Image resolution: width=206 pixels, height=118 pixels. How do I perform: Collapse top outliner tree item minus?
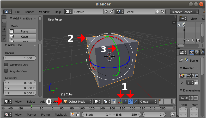[179, 25]
